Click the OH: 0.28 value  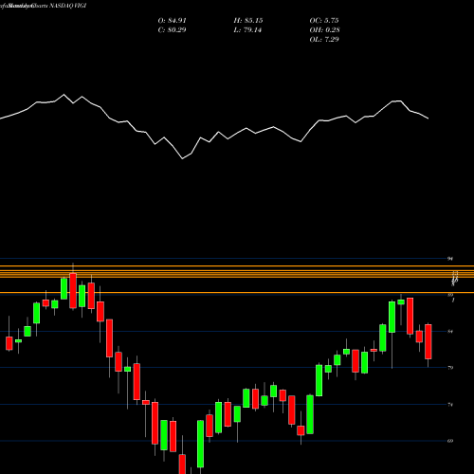324,30
